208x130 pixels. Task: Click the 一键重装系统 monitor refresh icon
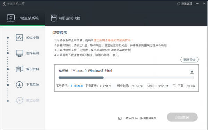pos(11,18)
